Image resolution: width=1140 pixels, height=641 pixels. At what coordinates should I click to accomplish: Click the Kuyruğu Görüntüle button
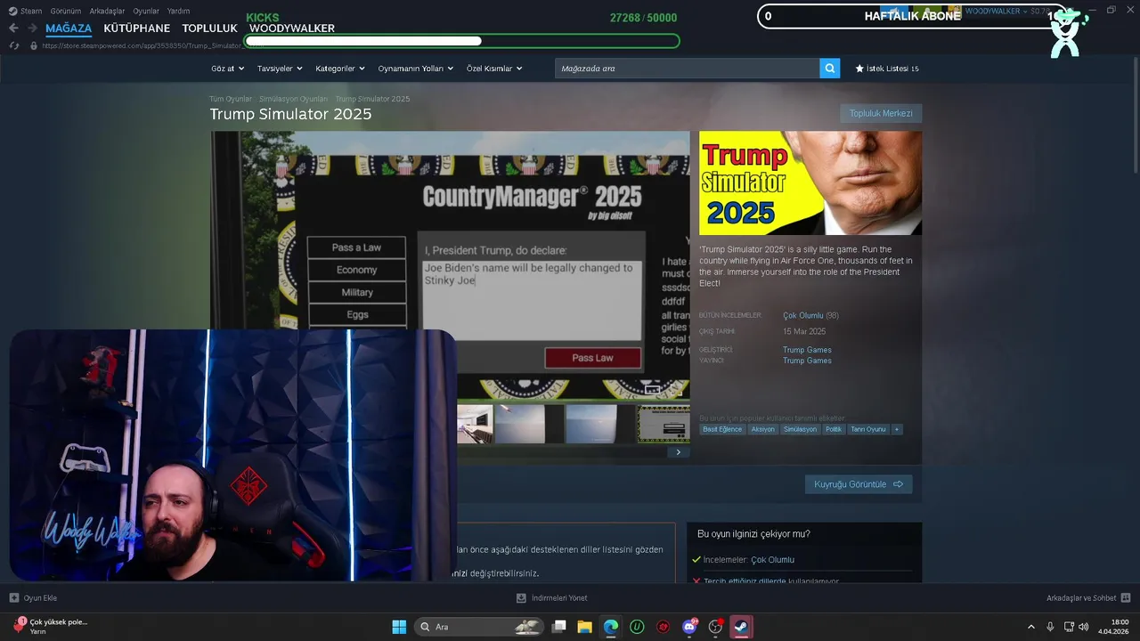coord(859,484)
